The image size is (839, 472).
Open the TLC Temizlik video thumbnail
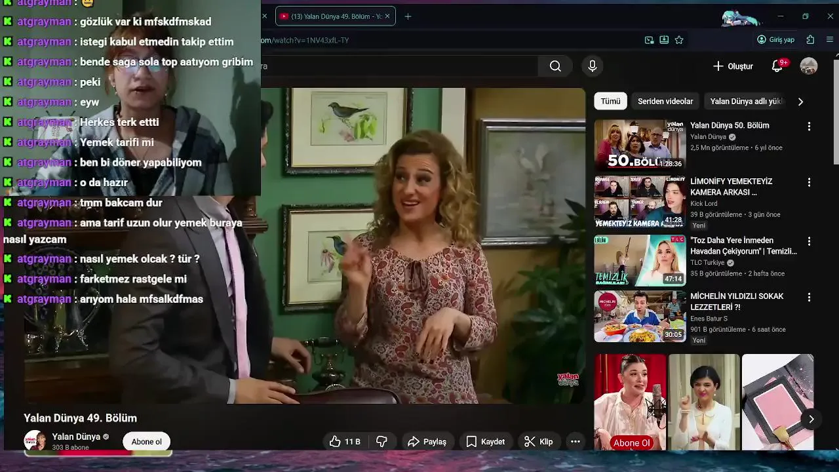click(x=640, y=260)
